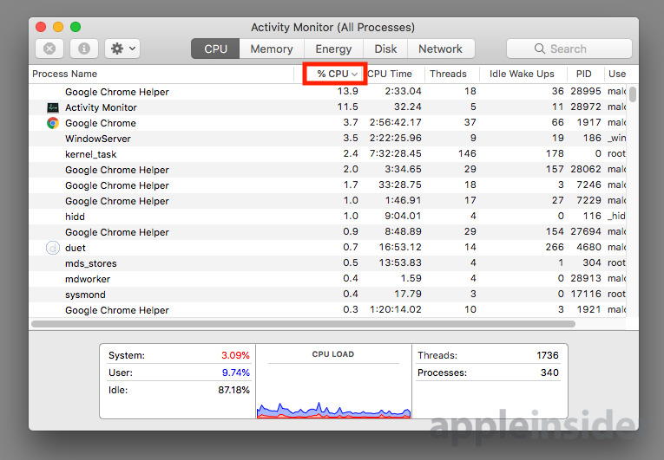Click thread count 146 cell
The width and height of the screenshot is (664, 460).
(x=467, y=153)
